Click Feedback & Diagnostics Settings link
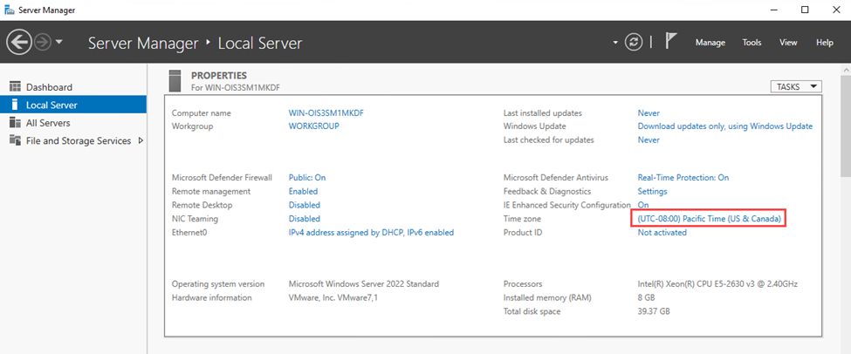 click(x=652, y=191)
